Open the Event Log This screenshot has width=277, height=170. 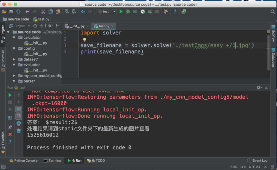tap(257, 161)
